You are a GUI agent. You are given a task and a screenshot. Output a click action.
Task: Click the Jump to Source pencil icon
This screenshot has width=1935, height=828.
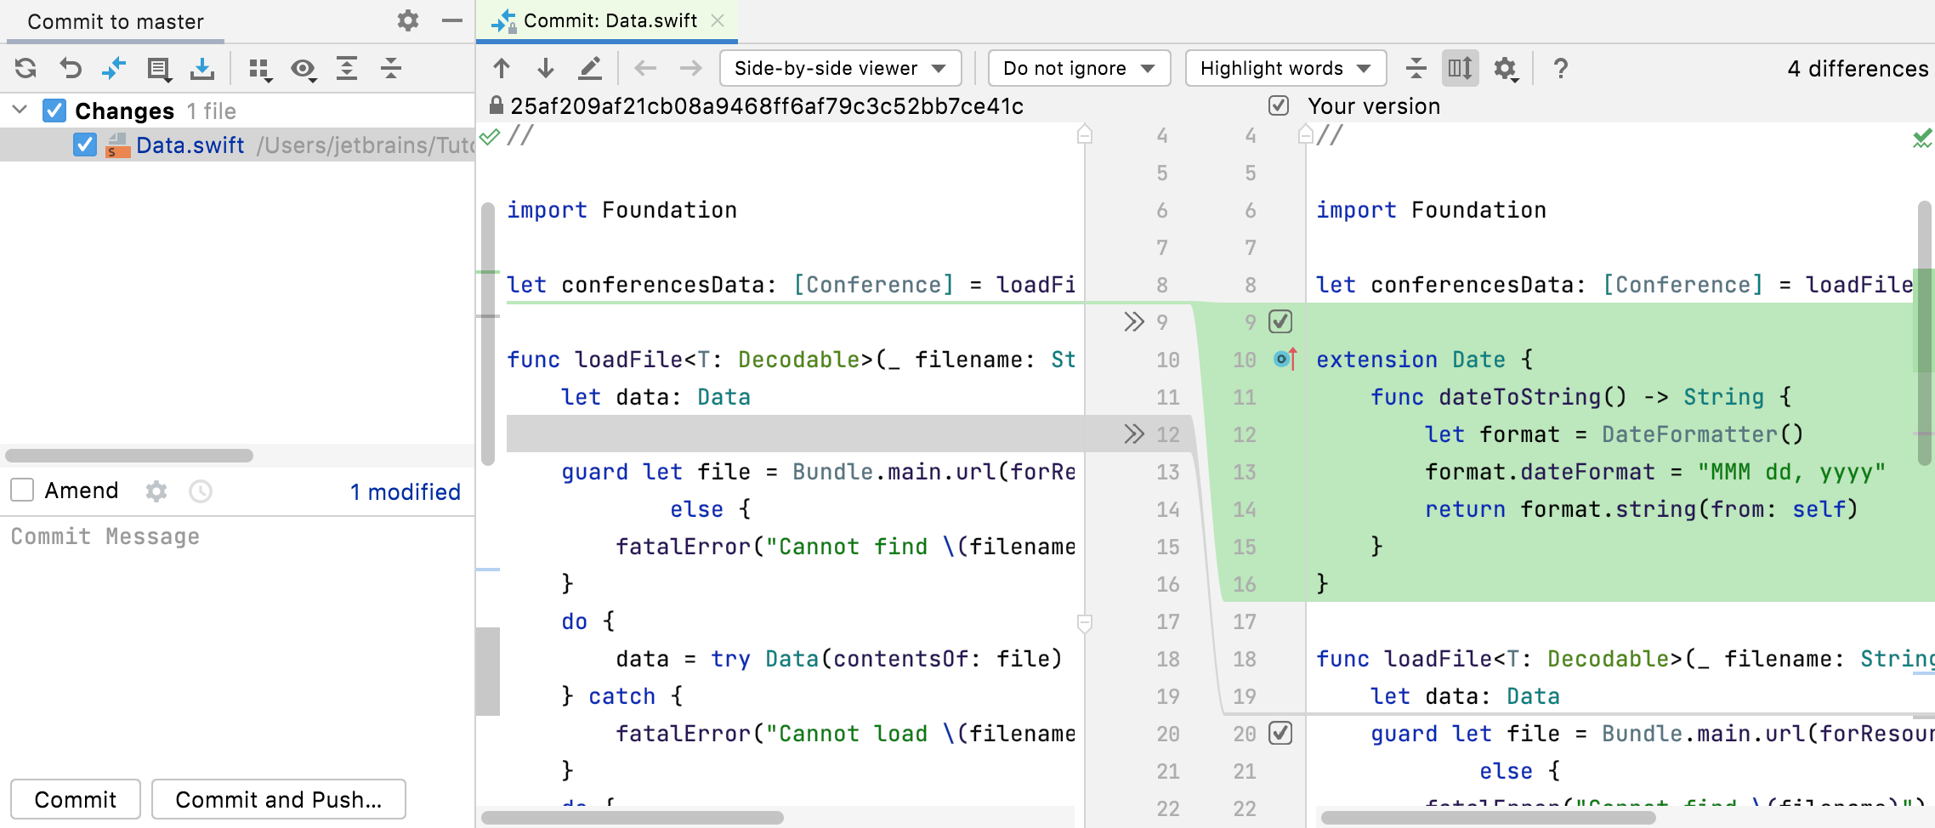590,68
